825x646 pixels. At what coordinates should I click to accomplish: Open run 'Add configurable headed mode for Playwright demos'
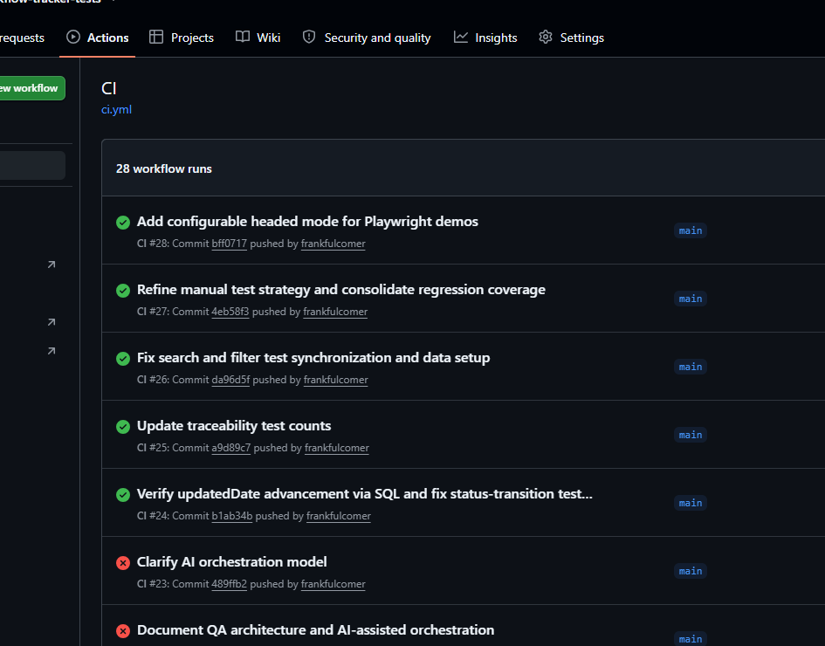coord(307,222)
